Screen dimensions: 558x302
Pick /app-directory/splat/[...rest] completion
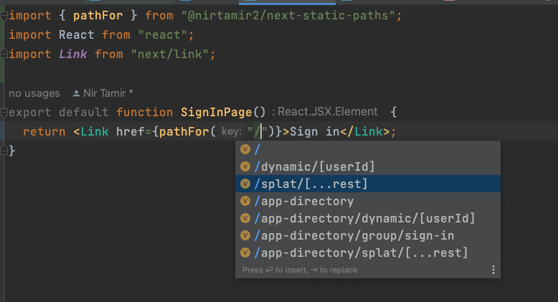coord(368,253)
